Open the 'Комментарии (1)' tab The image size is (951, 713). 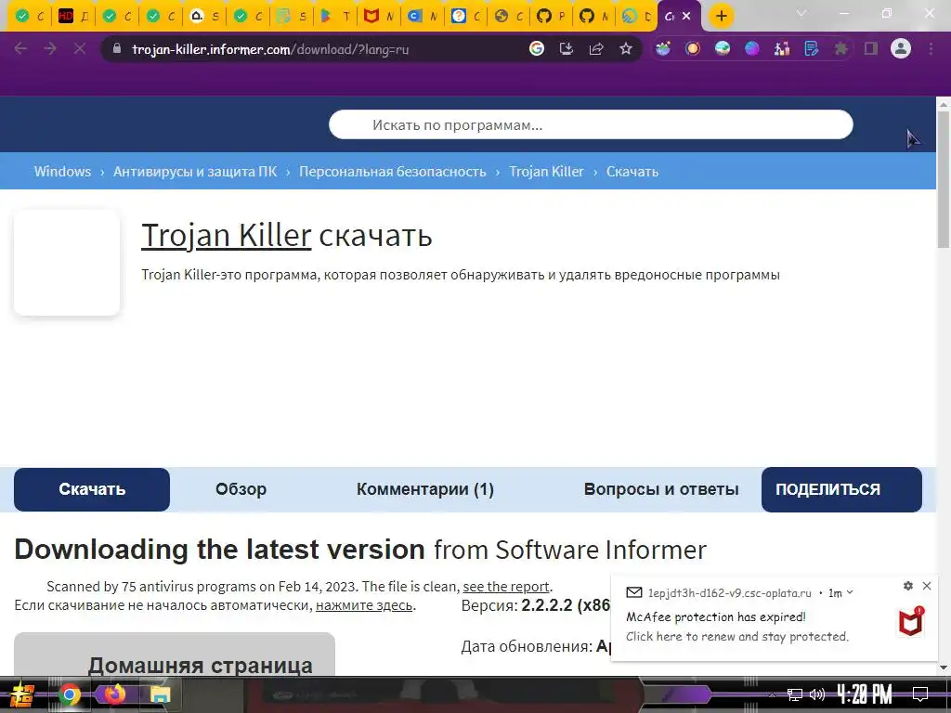click(x=425, y=489)
